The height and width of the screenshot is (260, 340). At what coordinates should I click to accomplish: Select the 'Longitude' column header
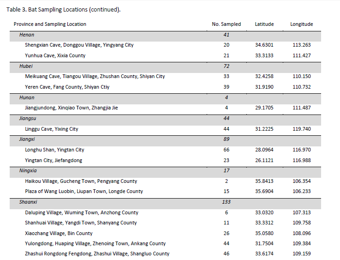(301, 24)
